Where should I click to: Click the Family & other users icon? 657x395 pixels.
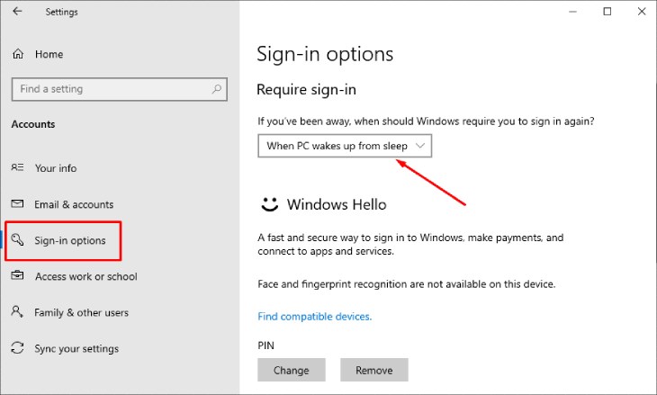(17, 311)
